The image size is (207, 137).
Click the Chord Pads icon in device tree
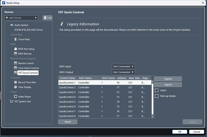point(15,39)
